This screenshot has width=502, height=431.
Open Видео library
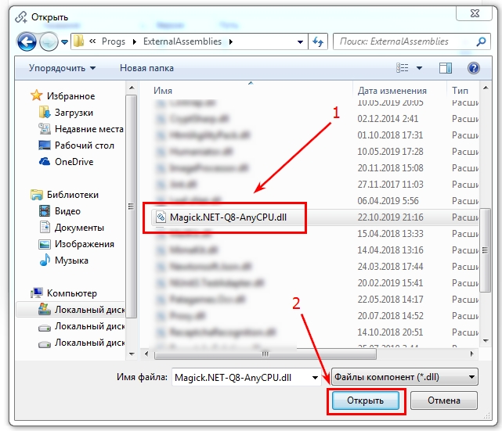tap(67, 211)
